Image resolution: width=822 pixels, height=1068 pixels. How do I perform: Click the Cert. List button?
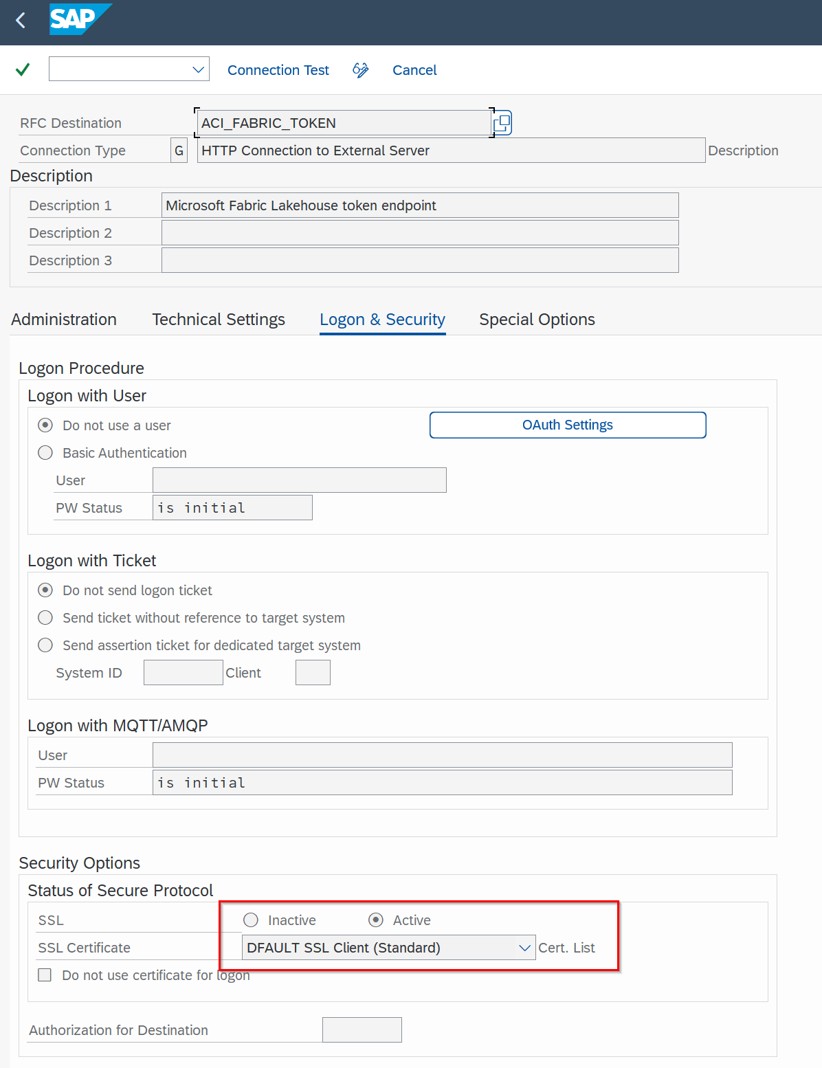[x=566, y=948]
